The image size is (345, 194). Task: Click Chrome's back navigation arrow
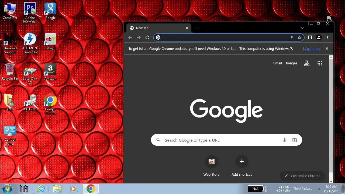point(130,38)
